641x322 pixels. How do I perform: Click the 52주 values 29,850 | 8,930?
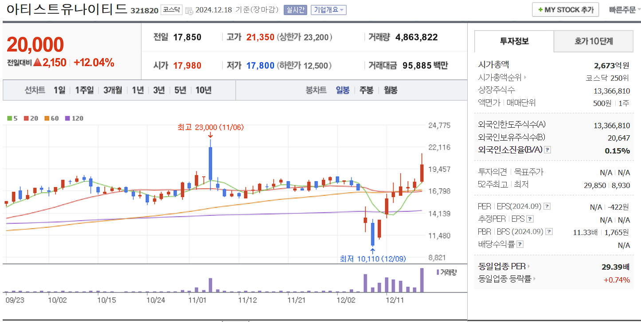pyautogui.click(x=607, y=185)
